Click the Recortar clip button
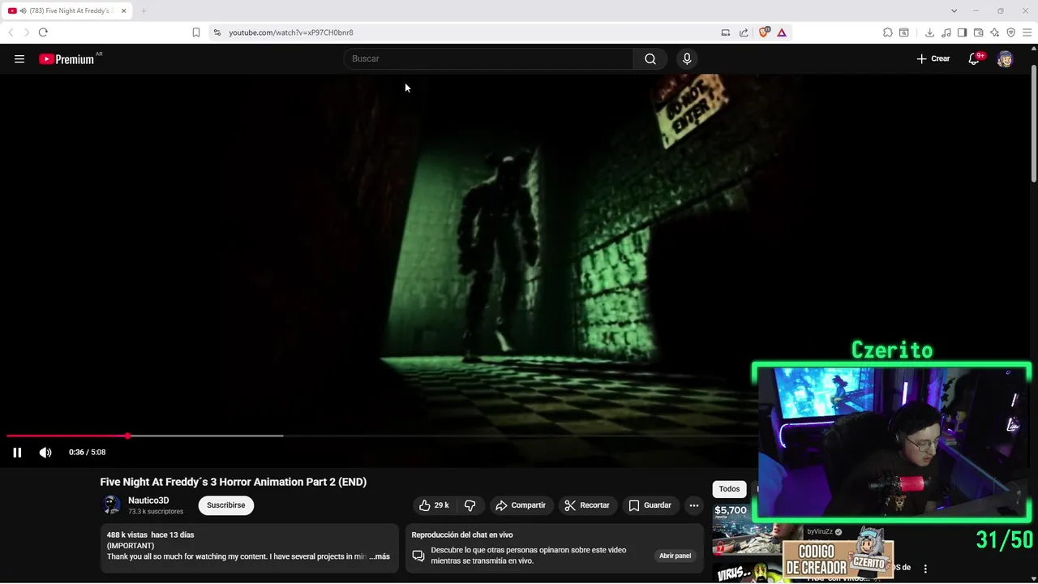 tap(586, 505)
